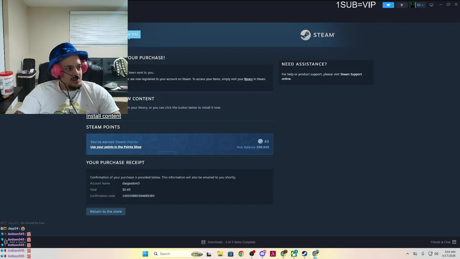Open Downloads 3 of 3 Items Complete
460x259 pixels.
tap(231, 242)
